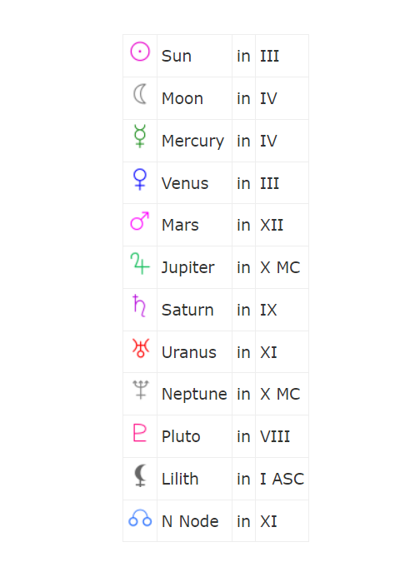Click the red Uranus symbol
Image resolution: width=405 pixels, height=567 pixels.
pos(141,348)
